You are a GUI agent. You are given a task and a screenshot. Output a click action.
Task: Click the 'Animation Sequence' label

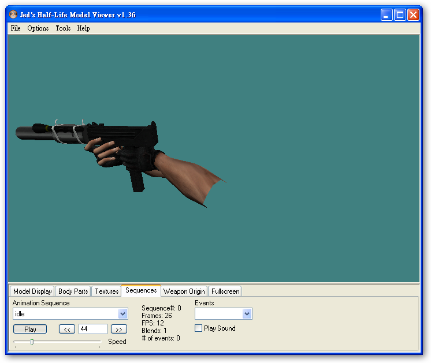tap(41, 303)
